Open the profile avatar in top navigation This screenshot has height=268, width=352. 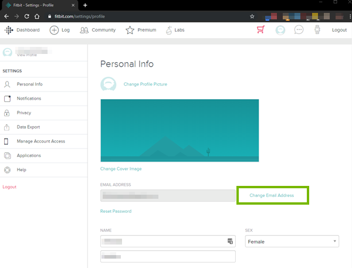pyautogui.click(x=280, y=30)
